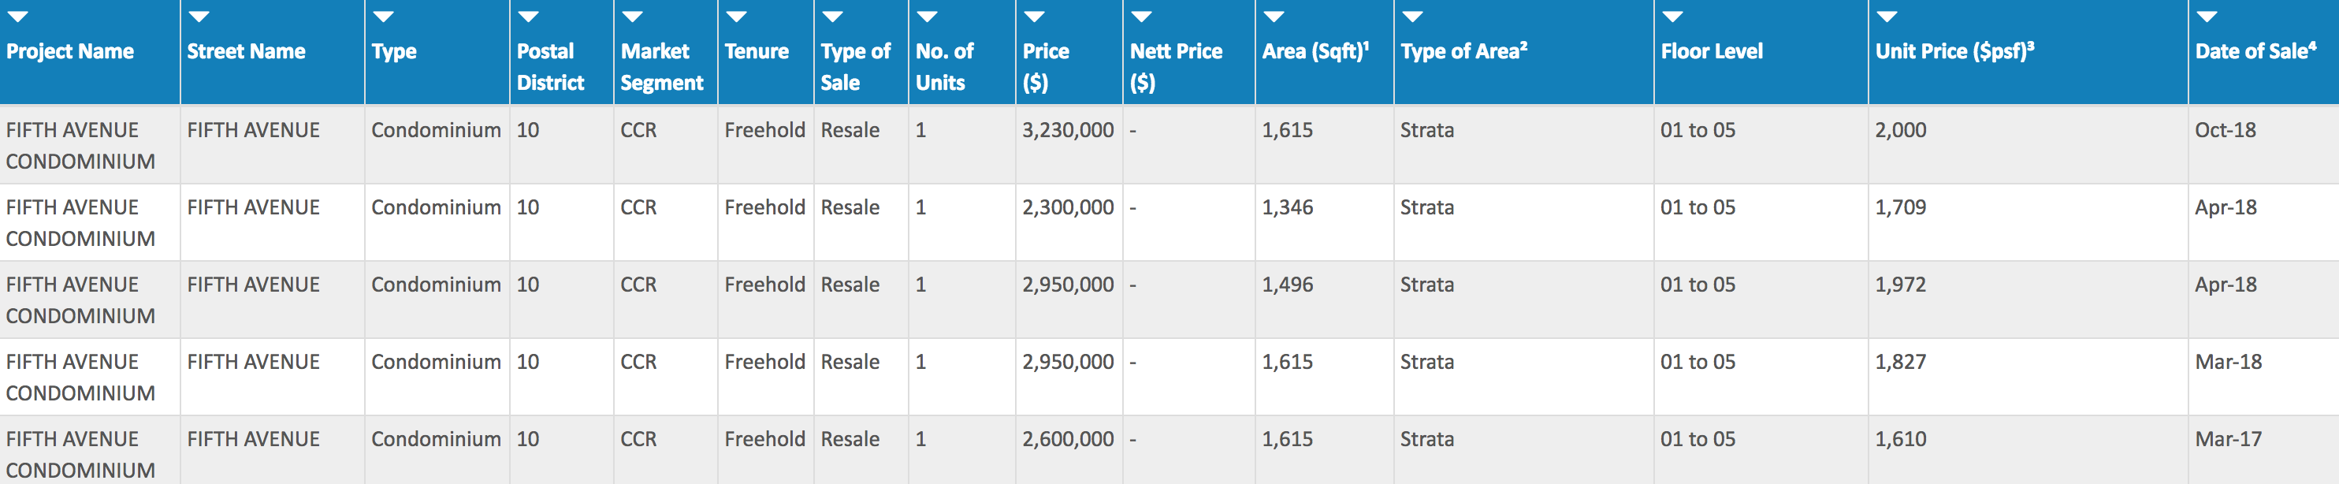Click sort arrow above Postal District
2339x484 pixels.
(x=529, y=17)
